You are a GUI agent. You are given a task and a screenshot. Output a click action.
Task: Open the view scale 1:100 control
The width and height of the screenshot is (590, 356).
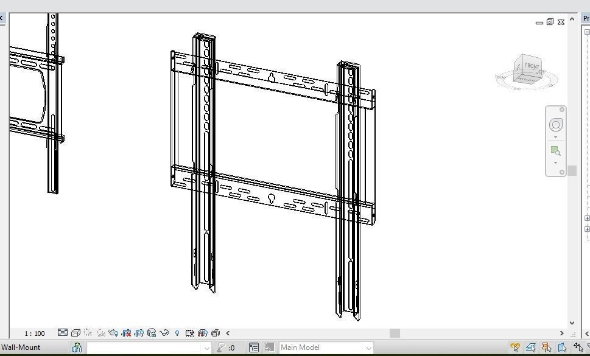tap(34, 333)
